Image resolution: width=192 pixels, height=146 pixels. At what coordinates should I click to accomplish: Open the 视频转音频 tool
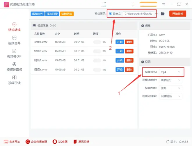point(14,67)
